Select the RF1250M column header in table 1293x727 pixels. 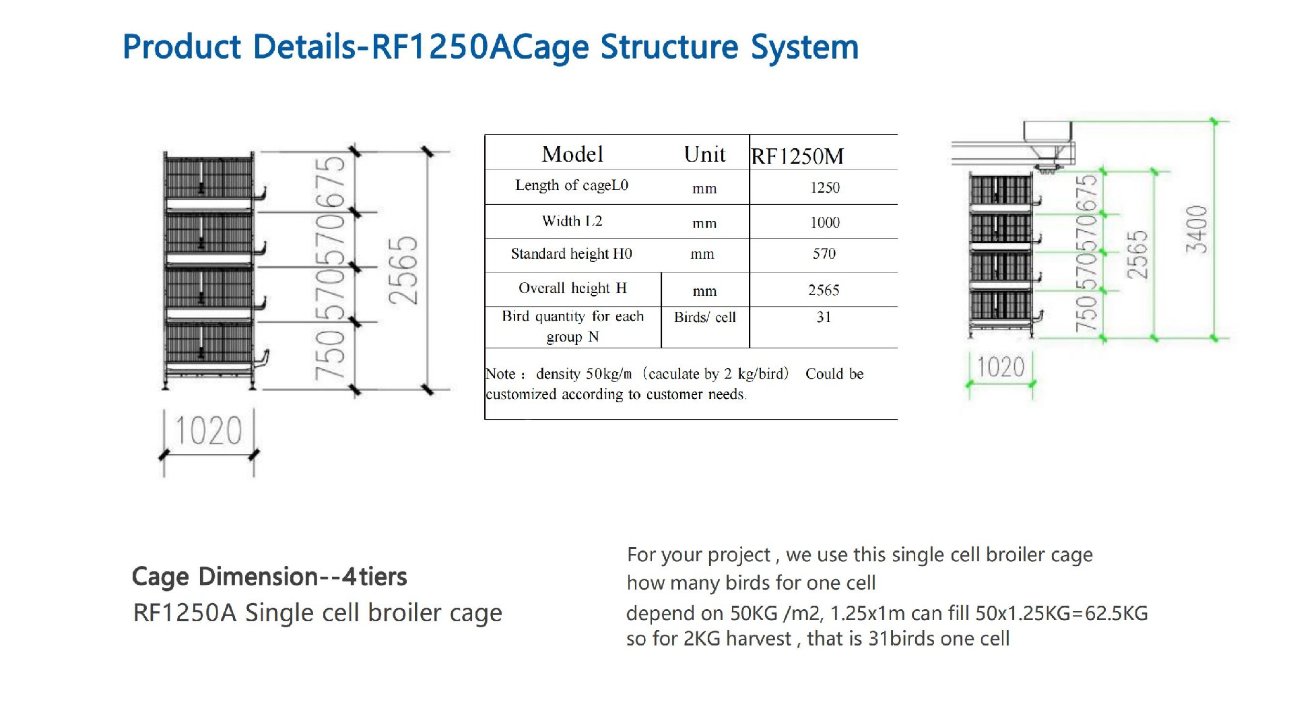click(797, 156)
